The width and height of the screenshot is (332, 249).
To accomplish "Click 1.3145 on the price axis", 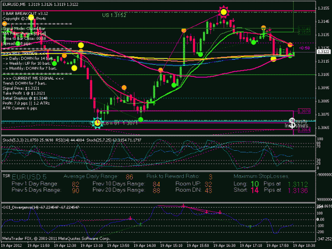I will coord(324,21).
